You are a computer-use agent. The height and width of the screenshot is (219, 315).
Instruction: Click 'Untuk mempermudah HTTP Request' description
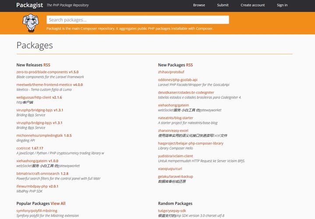202,161
